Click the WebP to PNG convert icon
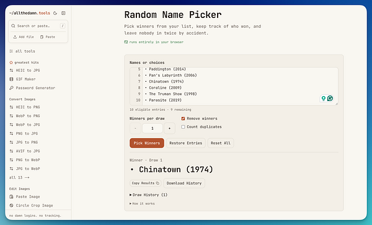This screenshot has height=225, width=372. point(11,116)
